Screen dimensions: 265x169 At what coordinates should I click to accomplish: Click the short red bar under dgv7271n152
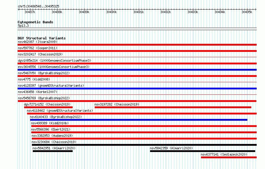coord(48,107)
